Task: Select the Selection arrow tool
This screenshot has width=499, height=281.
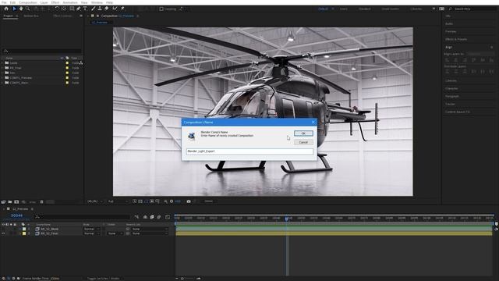Action: coord(14,9)
